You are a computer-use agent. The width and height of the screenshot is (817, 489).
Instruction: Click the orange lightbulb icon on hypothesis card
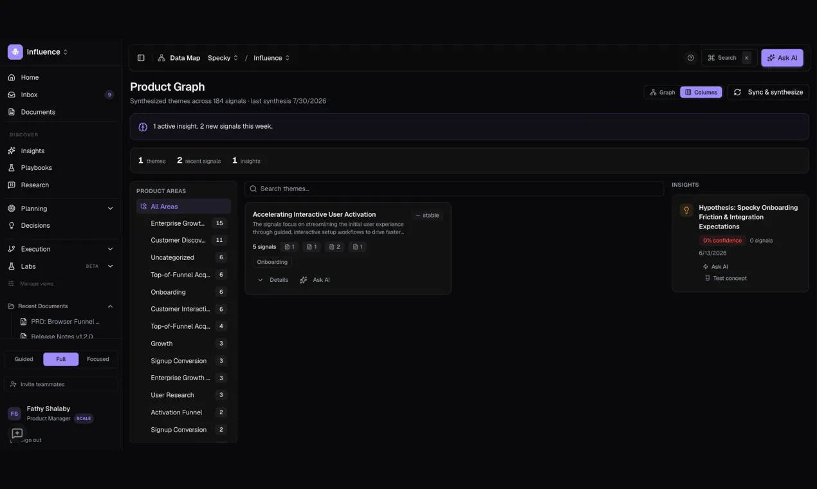pyautogui.click(x=686, y=210)
